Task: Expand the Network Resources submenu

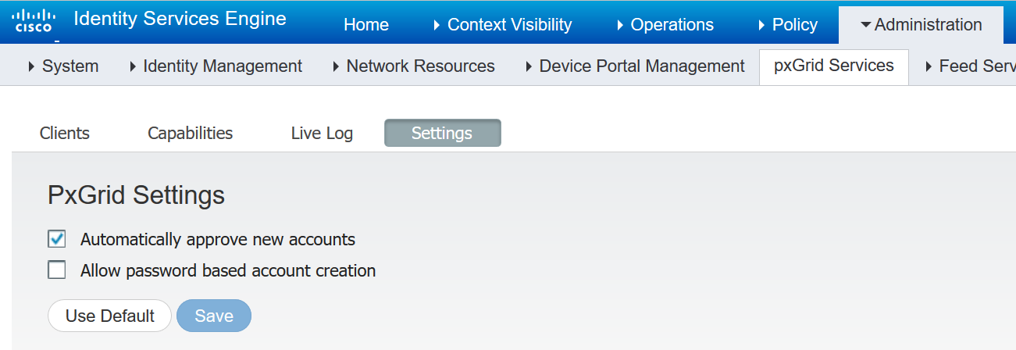Action: pyautogui.click(x=413, y=66)
